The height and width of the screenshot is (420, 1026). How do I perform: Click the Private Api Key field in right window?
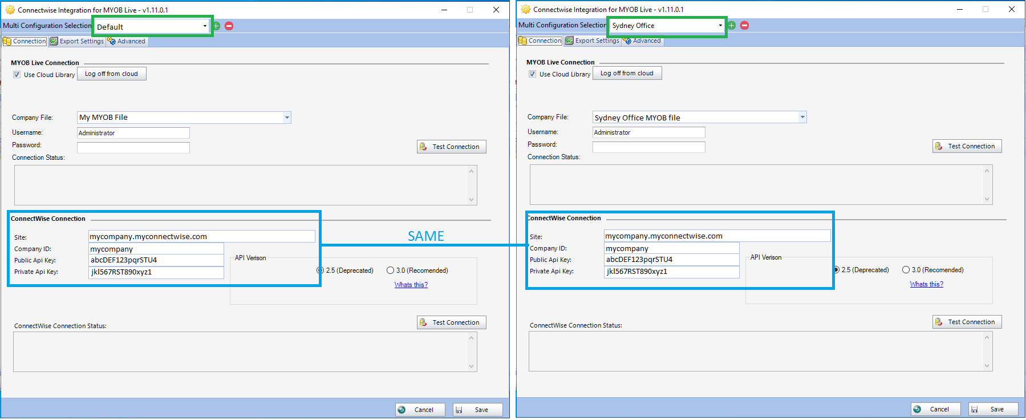coord(672,272)
